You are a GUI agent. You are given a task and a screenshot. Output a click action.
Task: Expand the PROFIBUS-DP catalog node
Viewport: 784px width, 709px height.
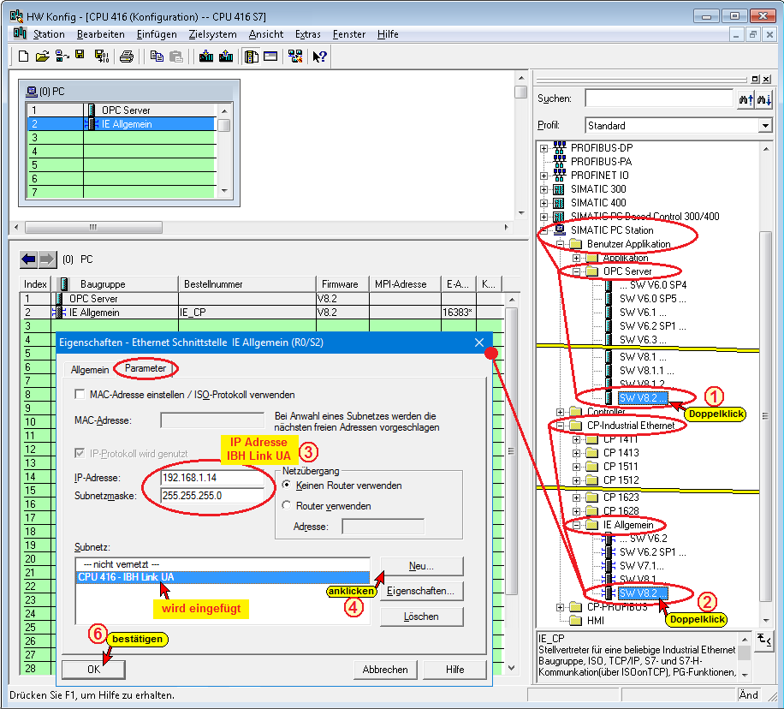tap(544, 148)
